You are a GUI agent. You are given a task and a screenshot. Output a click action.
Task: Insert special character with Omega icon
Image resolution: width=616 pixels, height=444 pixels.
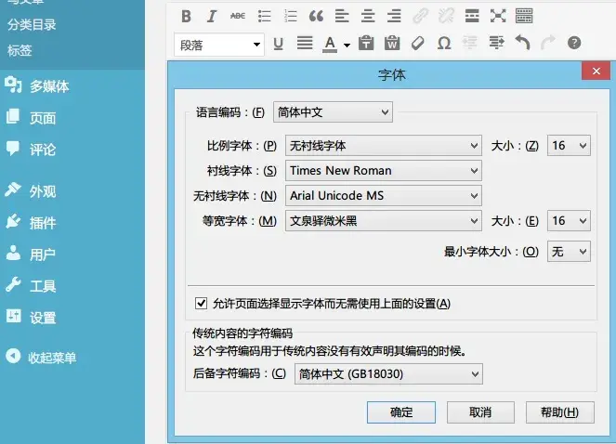tap(444, 43)
